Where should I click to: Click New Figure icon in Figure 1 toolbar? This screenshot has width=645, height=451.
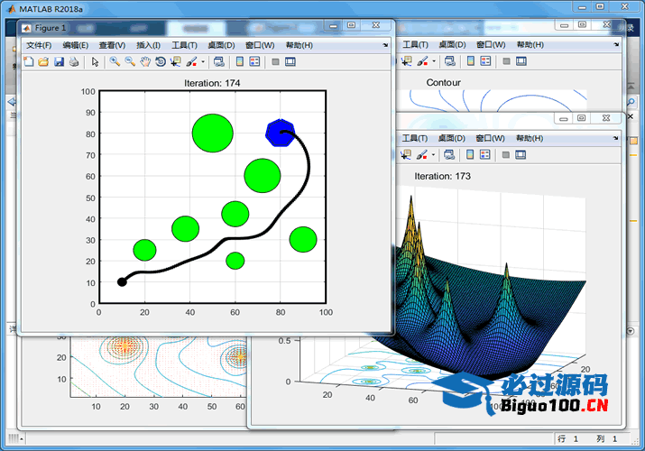click(x=28, y=61)
